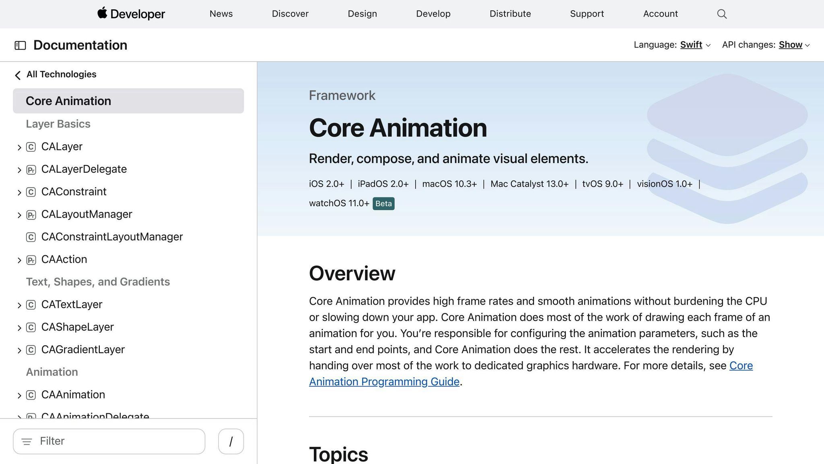Open the search magnifier icon

[721, 14]
